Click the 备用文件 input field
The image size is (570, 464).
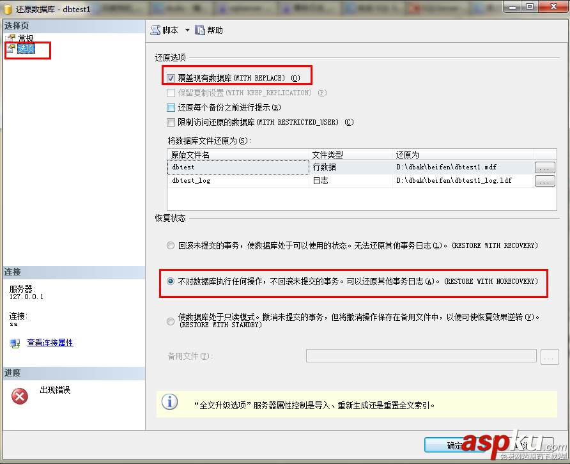(x=420, y=356)
